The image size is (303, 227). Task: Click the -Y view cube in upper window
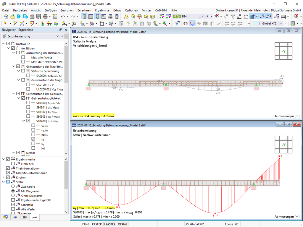(x=283, y=51)
